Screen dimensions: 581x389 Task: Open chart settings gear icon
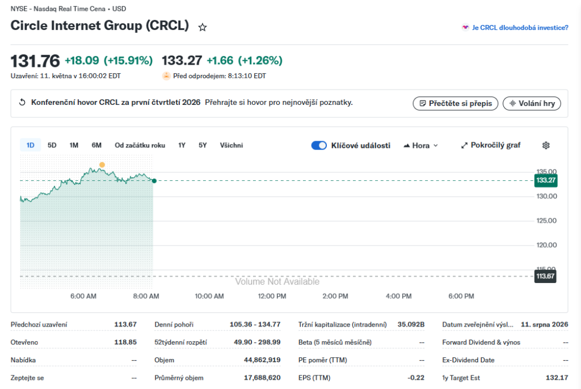point(546,145)
